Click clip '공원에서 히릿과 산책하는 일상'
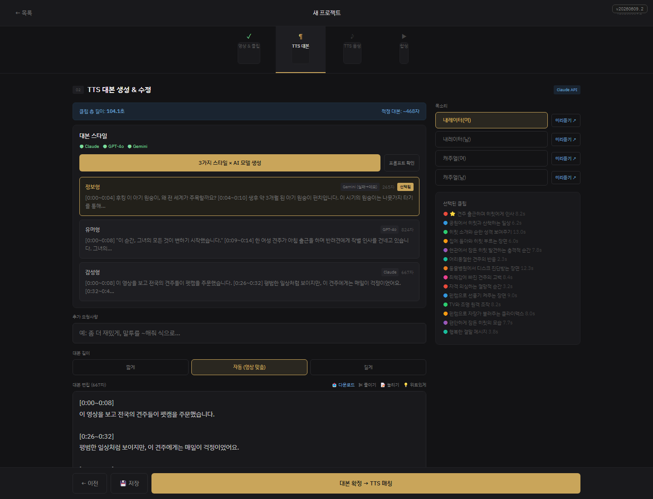The width and height of the screenshot is (653, 499). (x=482, y=223)
